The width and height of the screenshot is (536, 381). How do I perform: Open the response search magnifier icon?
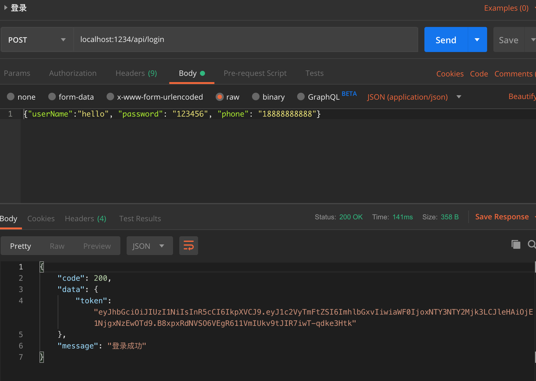[532, 244]
